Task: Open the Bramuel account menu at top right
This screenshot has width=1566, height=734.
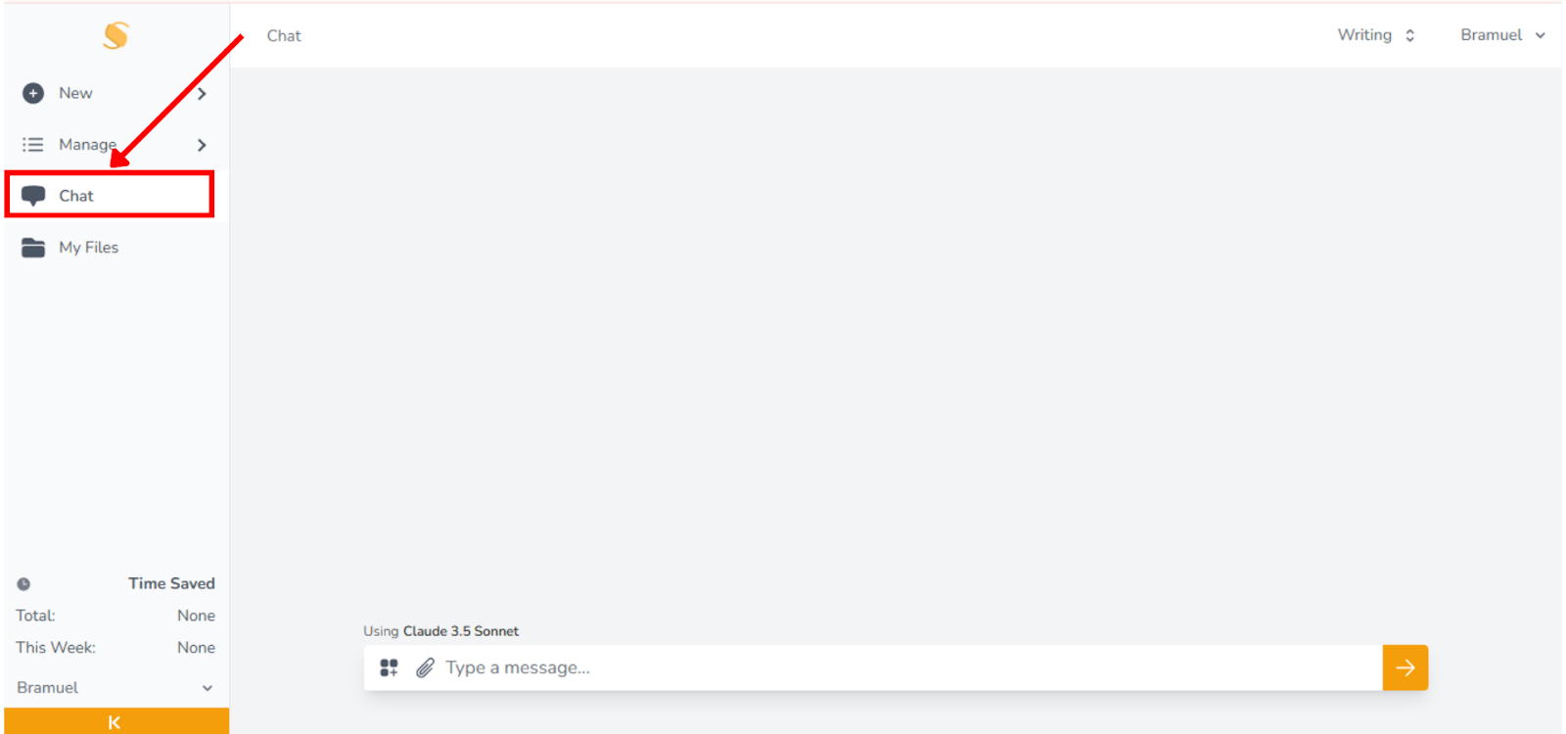Action: (1502, 35)
